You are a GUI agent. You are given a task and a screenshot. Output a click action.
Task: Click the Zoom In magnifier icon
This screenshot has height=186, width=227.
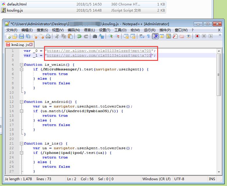[111, 36]
